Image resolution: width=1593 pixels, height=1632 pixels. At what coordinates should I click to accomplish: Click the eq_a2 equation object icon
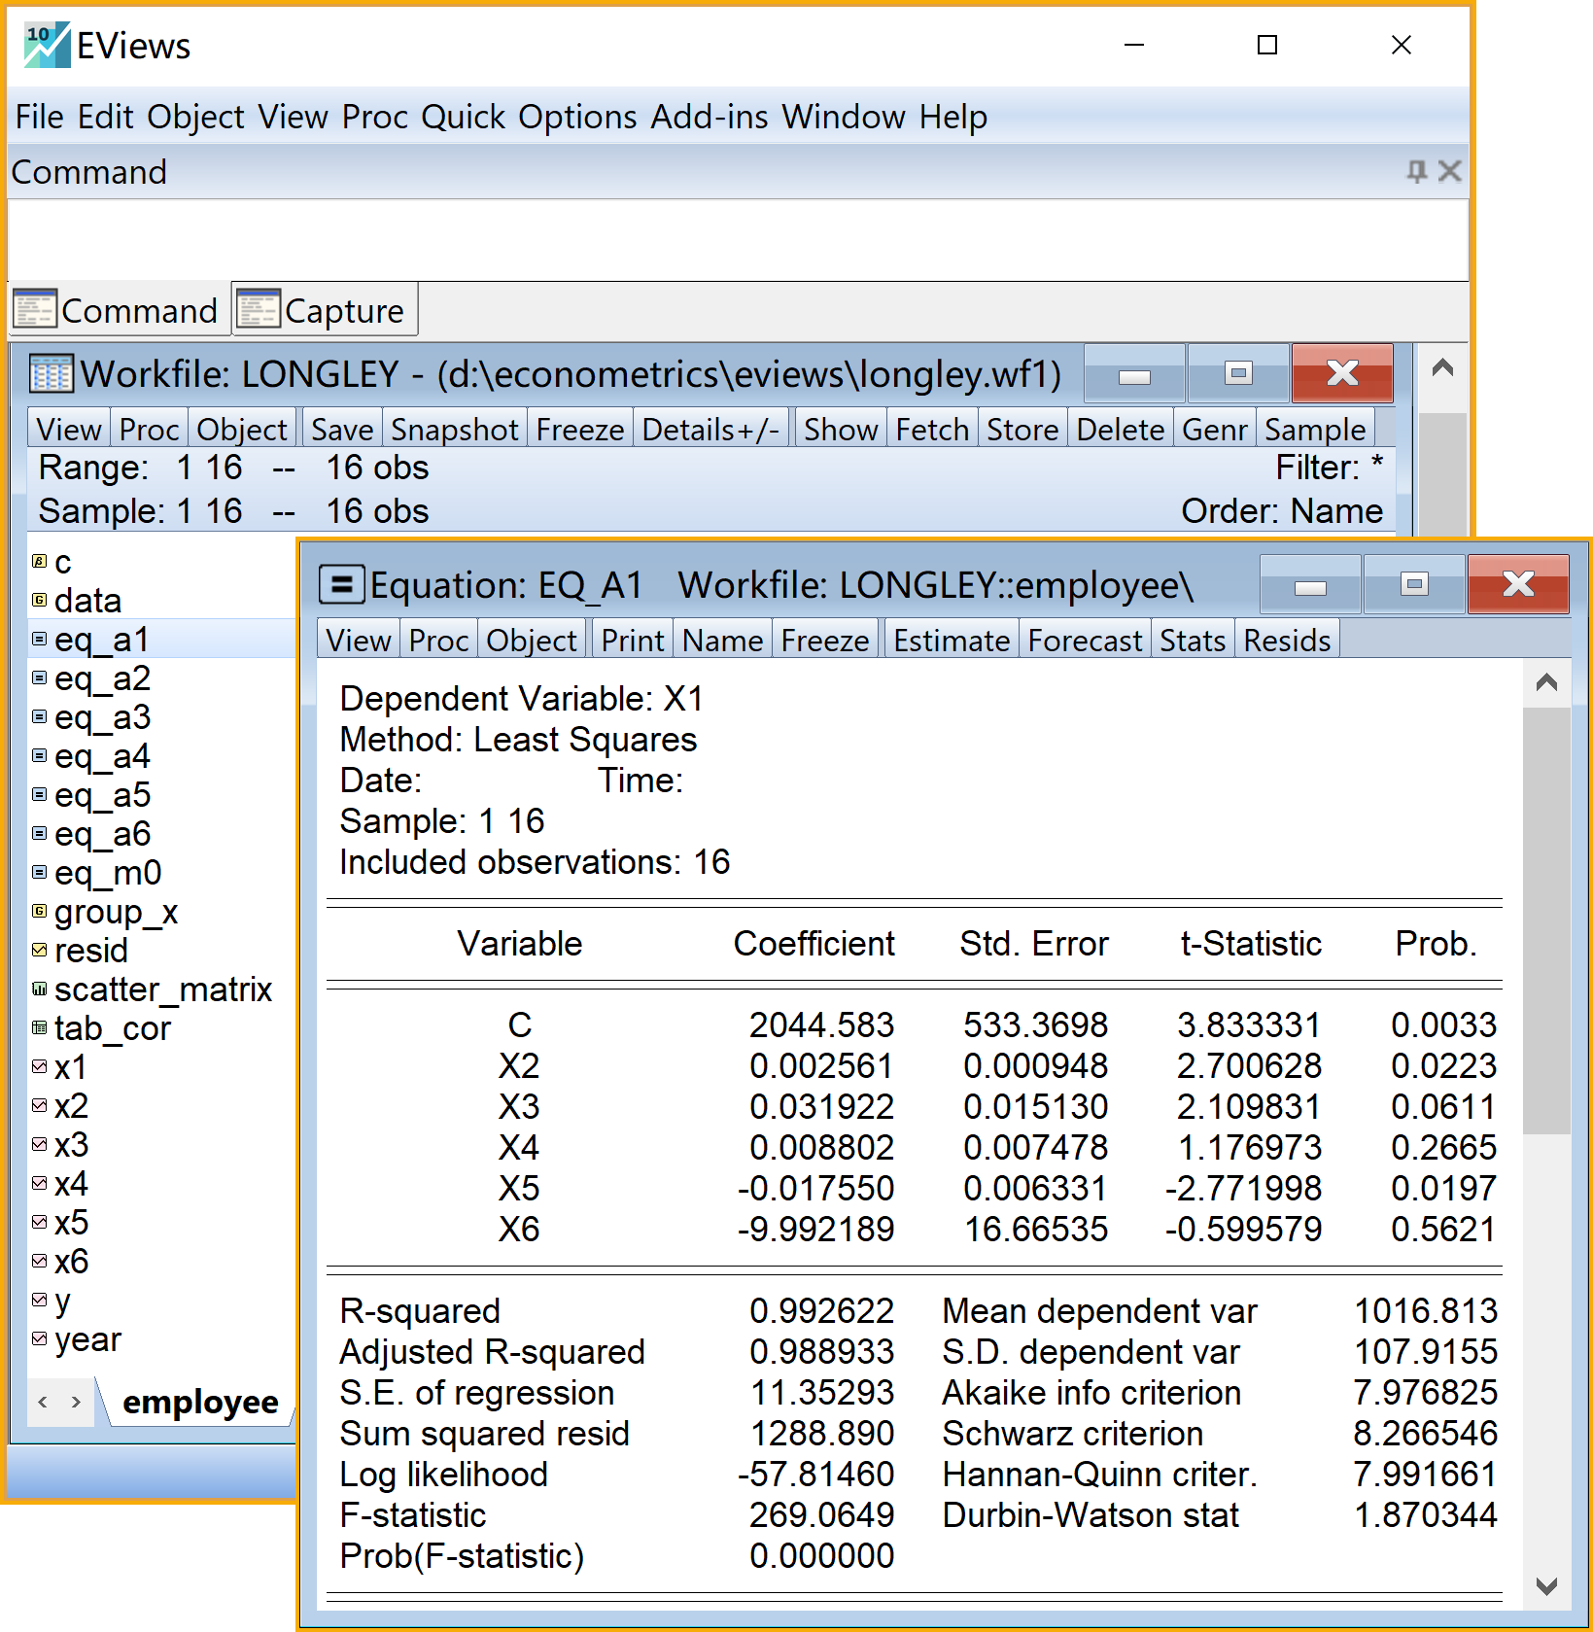(39, 677)
